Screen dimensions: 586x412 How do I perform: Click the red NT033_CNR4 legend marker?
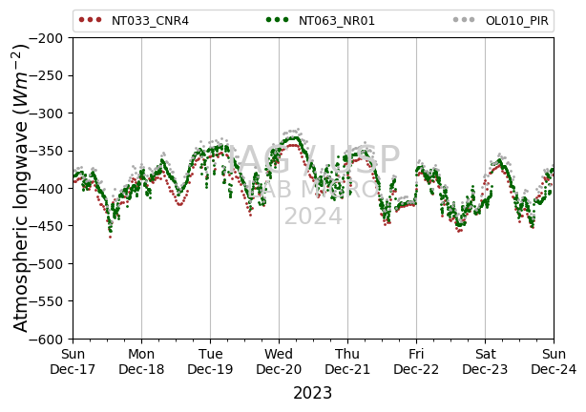[x=90, y=20]
